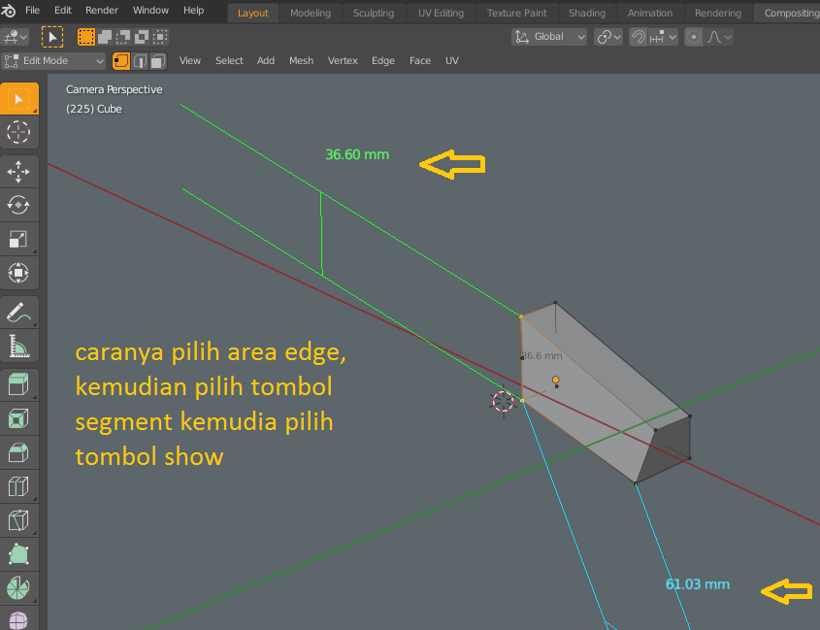820x630 pixels.
Task: Open the Render menu
Action: 102,10
